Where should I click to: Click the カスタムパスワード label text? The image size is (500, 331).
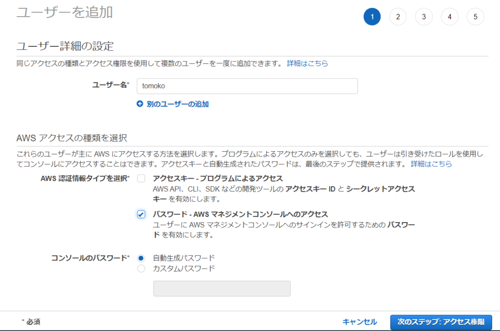click(184, 269)
